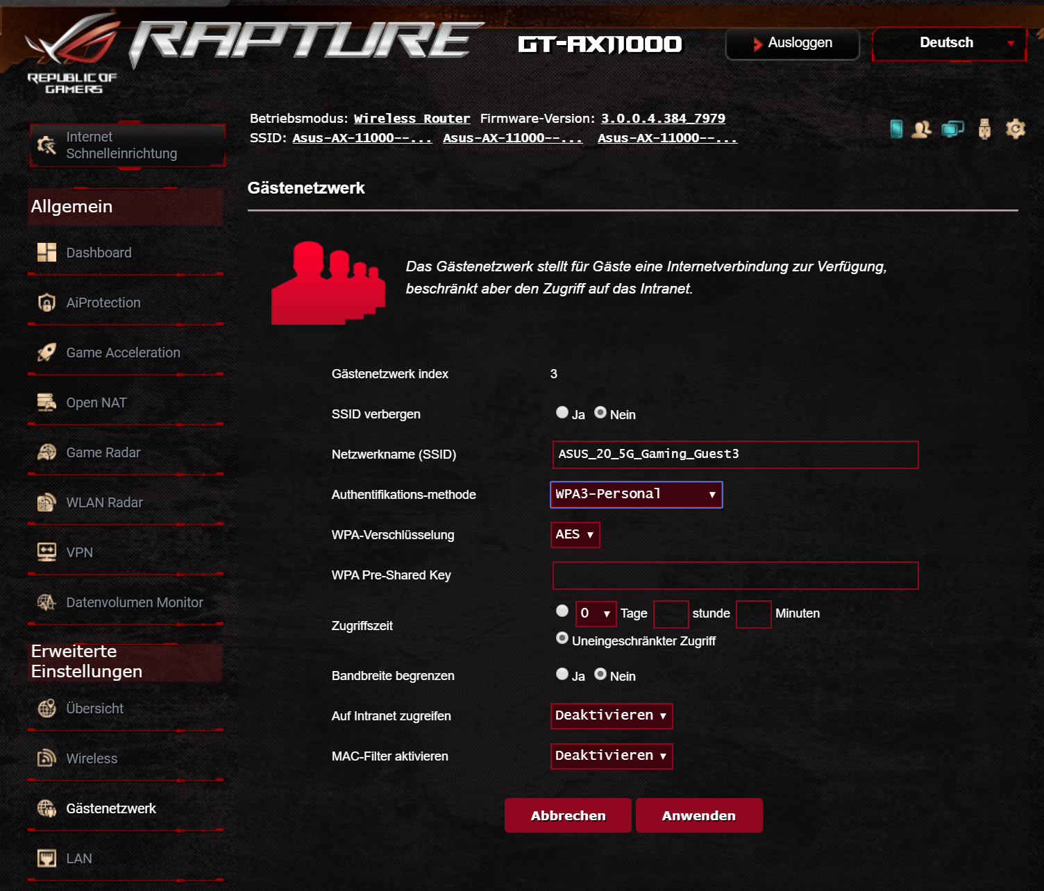Click the Dashboard sidebar icon
Screen dimensions: 1044x891
(x=47, y=253)
